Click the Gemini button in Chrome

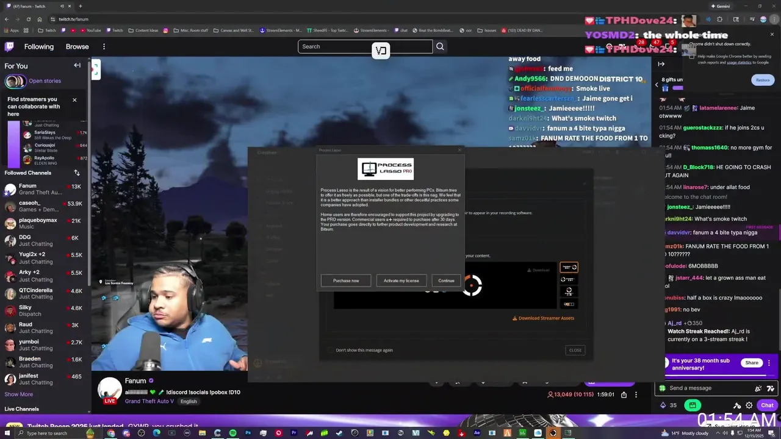[720, 6]
